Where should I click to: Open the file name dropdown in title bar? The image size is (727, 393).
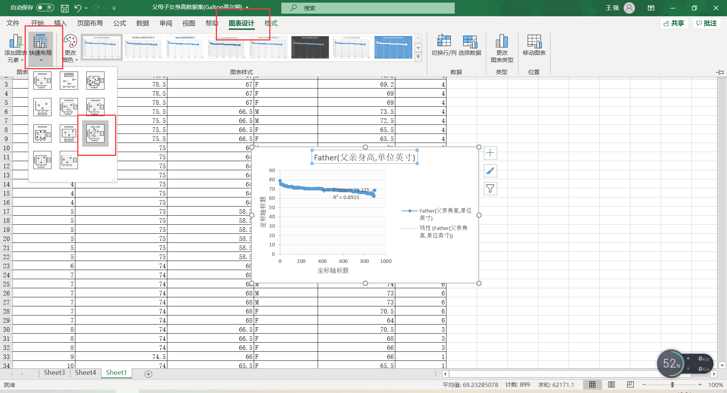point(247,8)
